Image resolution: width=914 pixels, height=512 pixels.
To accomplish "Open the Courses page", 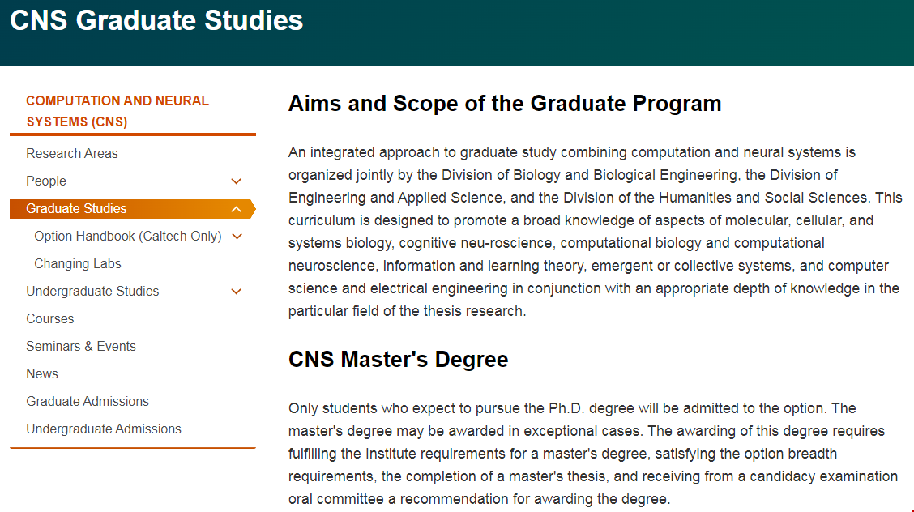I will click(50, 319).
